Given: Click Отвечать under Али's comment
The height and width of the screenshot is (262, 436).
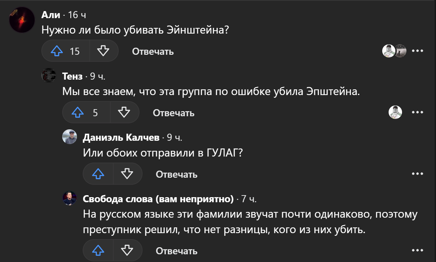Looking at the screenshot, I should (153, 51).
